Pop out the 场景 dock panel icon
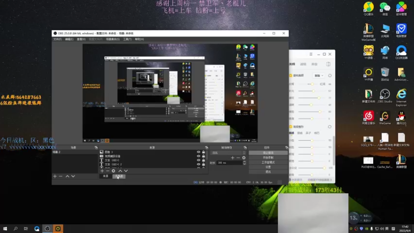Screen dimensions: 414x233 pos(96,148)
